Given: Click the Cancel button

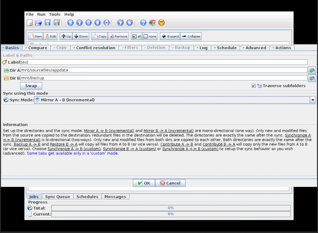Looking at the screenshot, I should click(170, 183).
